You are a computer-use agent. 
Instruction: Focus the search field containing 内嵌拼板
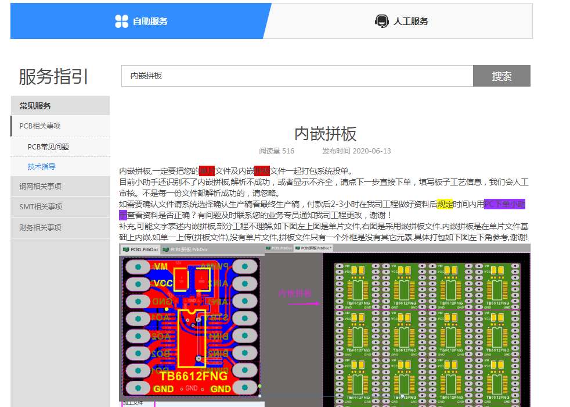pos(297,76)
